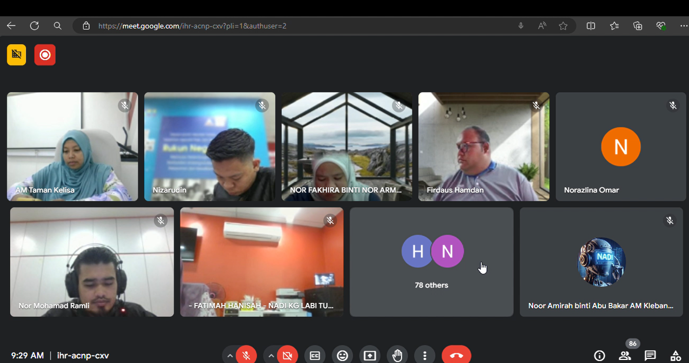689x363 pixels.
Task: Open the activities icon
Action: tap(675, 355)
